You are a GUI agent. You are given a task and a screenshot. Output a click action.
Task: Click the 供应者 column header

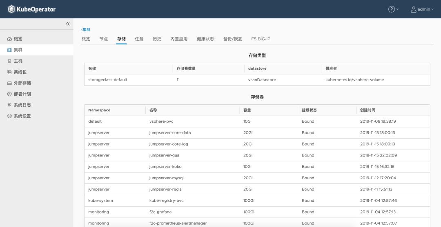(x=331, y=68)
